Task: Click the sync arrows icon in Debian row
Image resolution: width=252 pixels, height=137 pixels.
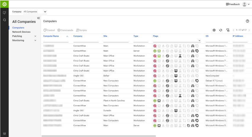Action: 184,81
